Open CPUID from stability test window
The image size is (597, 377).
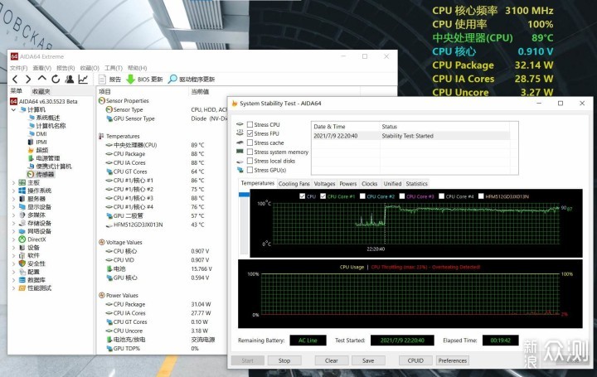click(415, 360)
